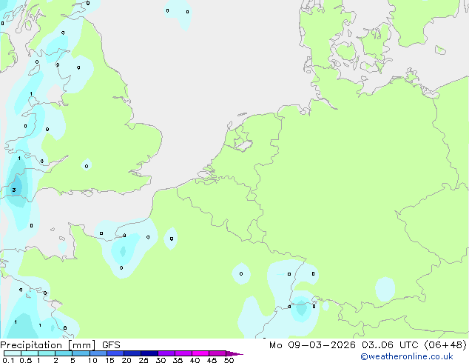Screen dimensions: 469x363
Task: Click the '3' precipitation value on map
Action: point(14,190)
